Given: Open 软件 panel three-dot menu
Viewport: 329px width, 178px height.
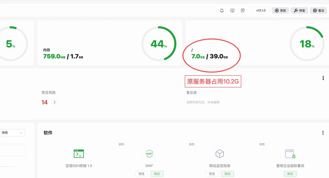Looking at the screenshot, I should (323, 133).
